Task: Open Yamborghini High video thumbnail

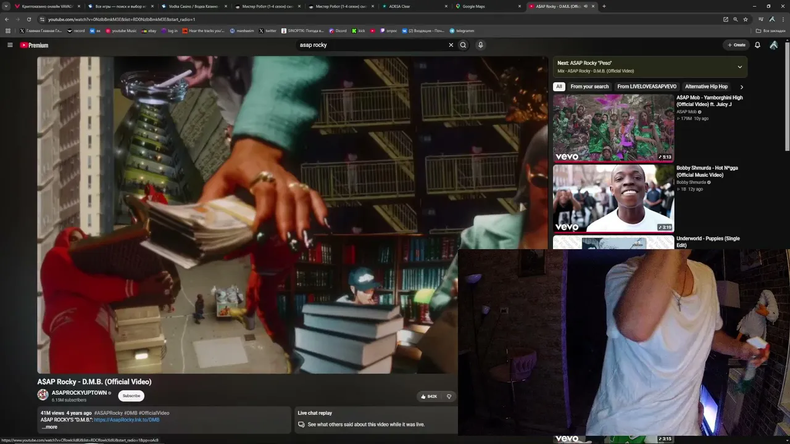Action: (613, 128)
